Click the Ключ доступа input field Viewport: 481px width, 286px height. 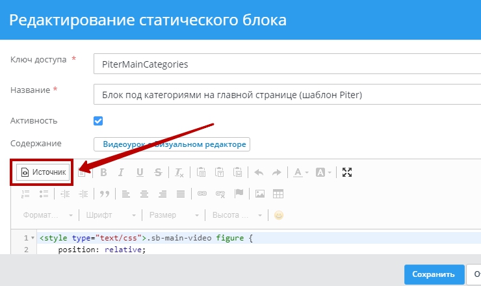coord(286,64)
